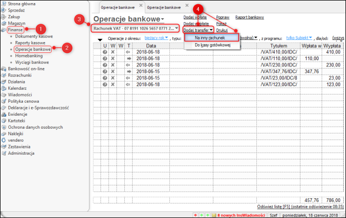Click question mark icon in 410,00 row
Image resolution: width=346 pixels, height=218 pixels.
click(x=105, y=52)
